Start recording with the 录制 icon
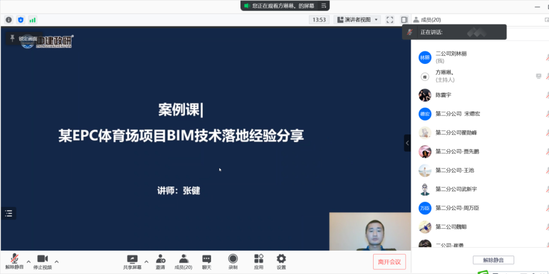The height and width of the screenshot is (274, 549). [x=233, y=261]
